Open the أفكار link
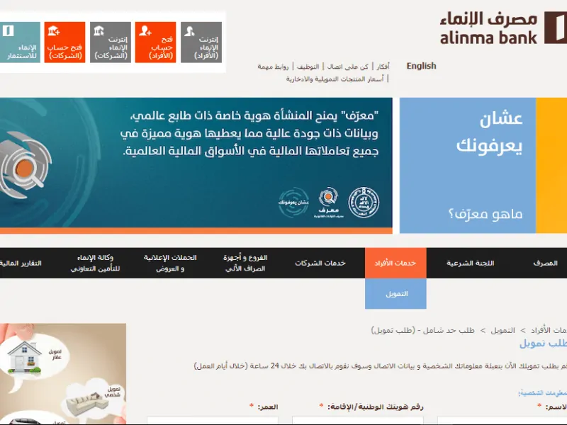This screenshot has width=567, height=425. tap(383, 67)
